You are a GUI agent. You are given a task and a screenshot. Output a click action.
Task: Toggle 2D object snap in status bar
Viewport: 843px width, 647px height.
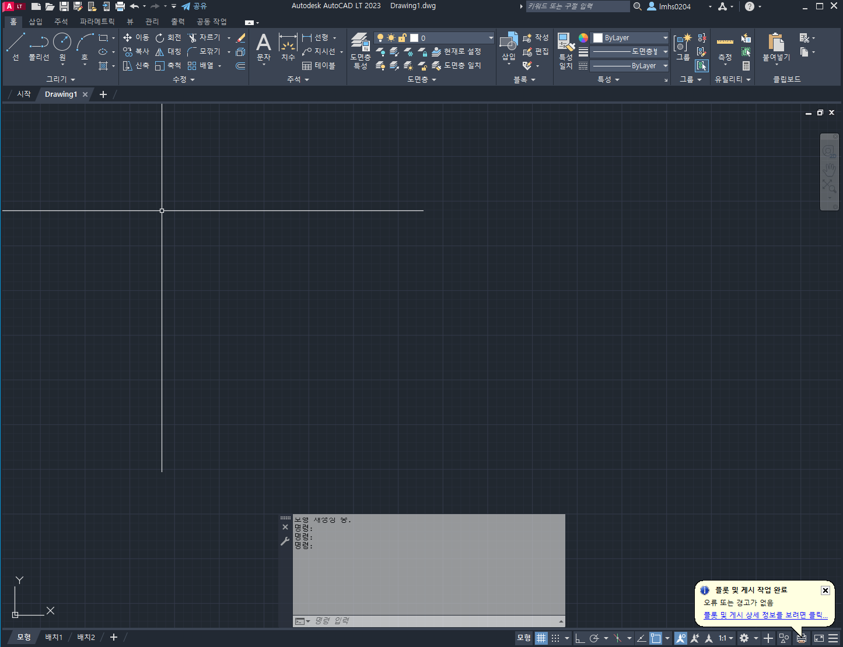656,638
